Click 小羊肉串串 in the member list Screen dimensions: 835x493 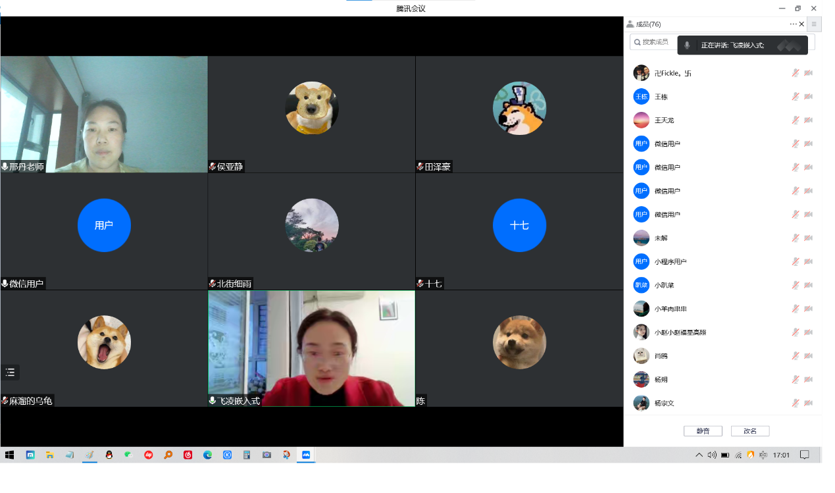(671, 309)
